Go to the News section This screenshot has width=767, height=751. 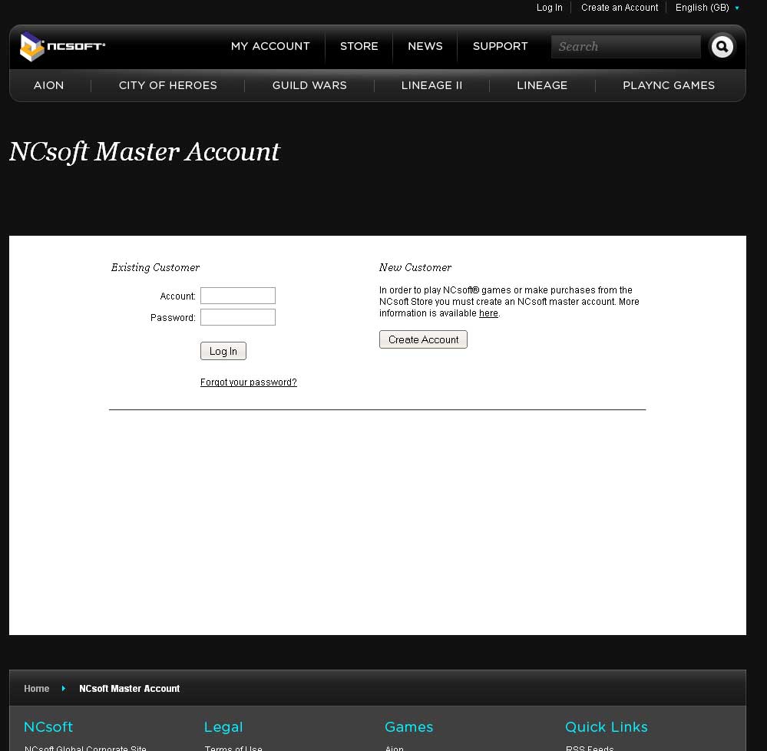click(425, 46)
